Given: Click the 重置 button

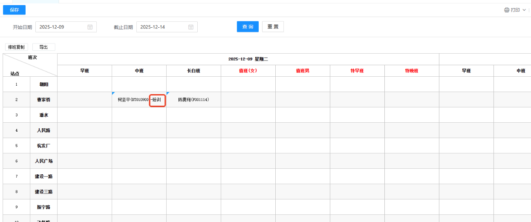Looking at the screenshot, I should 273,27.
